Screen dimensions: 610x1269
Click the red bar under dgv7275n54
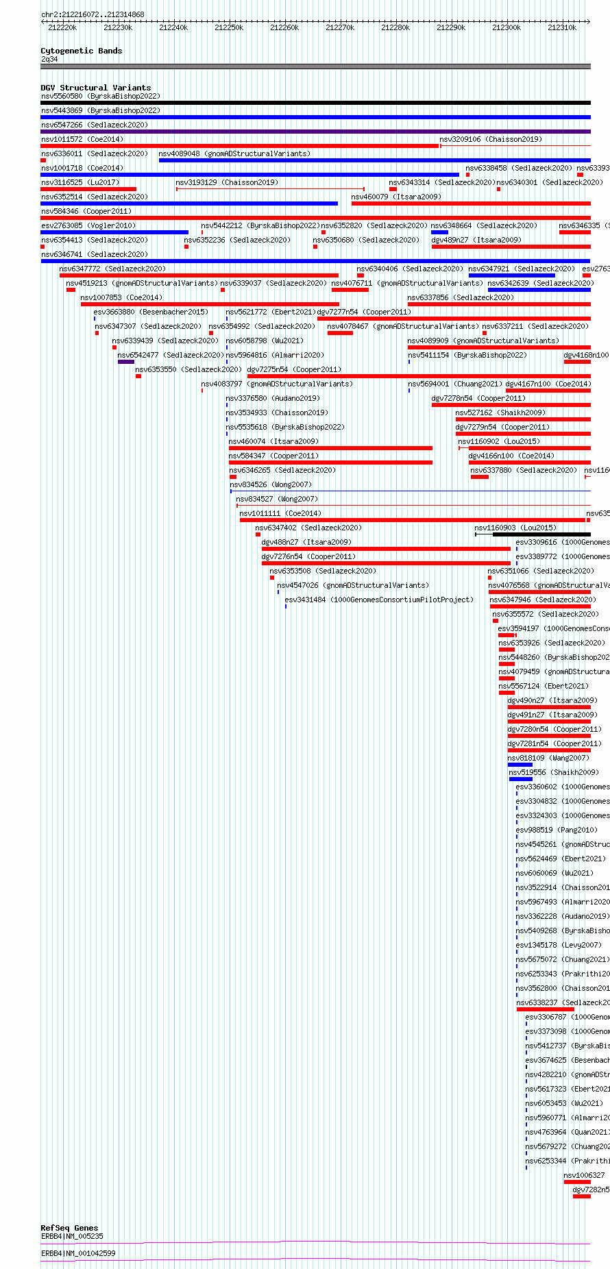click(419, 376)
